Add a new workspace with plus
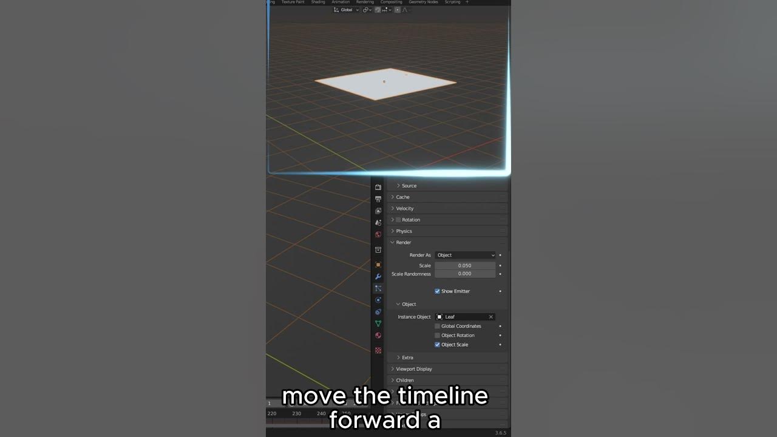The image size is (777, 437). coord(467,2)
